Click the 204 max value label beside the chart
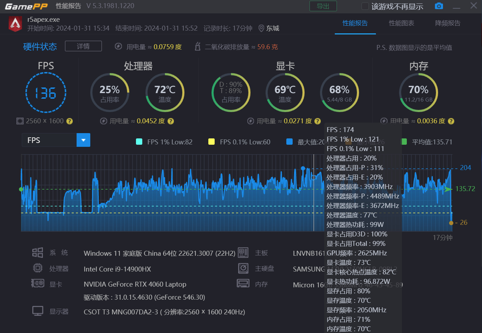The width and height of the screenshot is (482, 333). click(x=465, y=168)
